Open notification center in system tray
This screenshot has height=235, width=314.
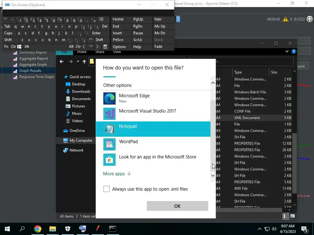click(x=305, y=229)
